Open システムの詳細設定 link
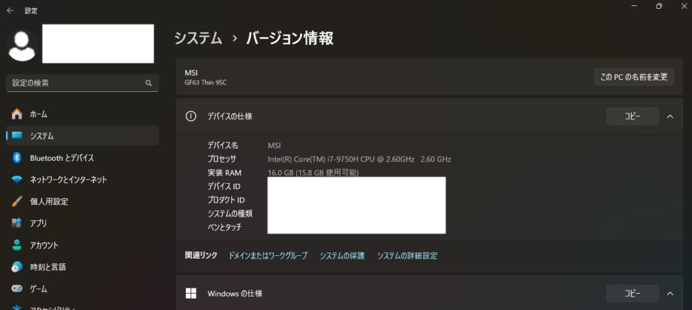 click(407, 256)
